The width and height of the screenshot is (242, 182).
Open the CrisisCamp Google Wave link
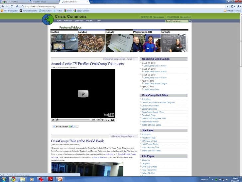coord(153,112)
